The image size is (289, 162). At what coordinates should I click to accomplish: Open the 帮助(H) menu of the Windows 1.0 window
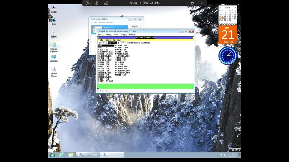132,35
